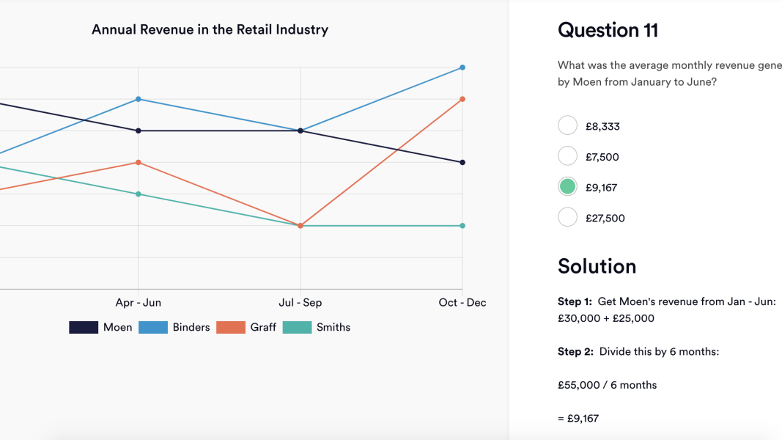Select the £7,500 answer option

tap(567, 155)
